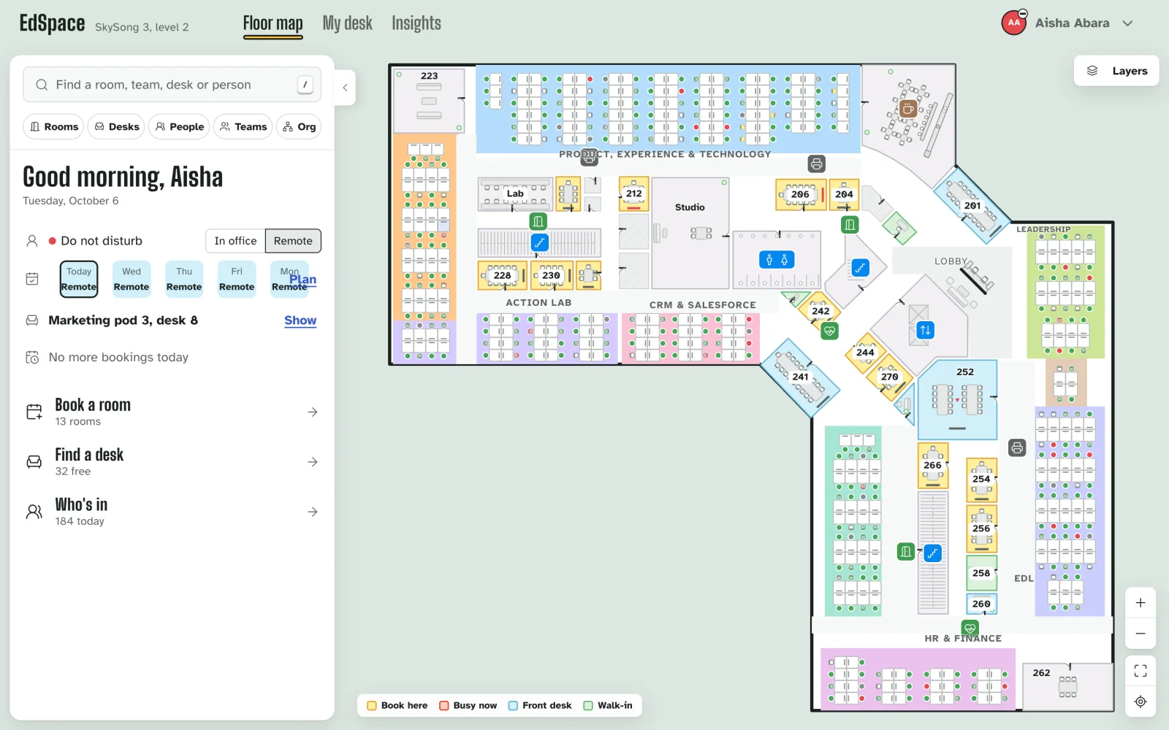Screen dimensions: 1169x730
Task: Select Wed Remote day chip
Action: point(132,279)
